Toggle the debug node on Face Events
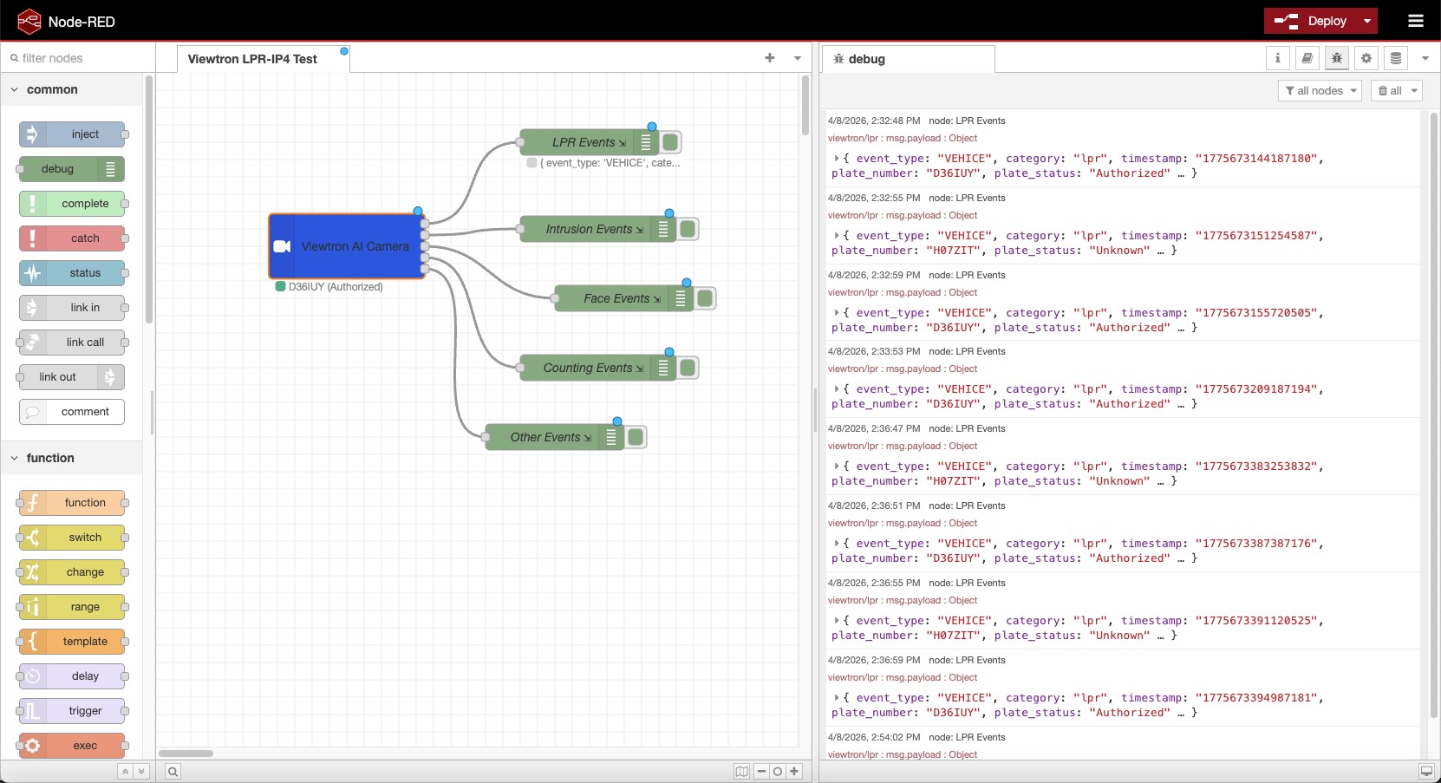This screenshot has height=783, width=1441. tap(705, 297)
